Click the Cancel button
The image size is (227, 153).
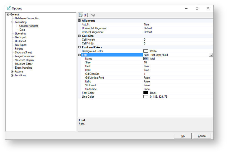[x=202, y=136]
